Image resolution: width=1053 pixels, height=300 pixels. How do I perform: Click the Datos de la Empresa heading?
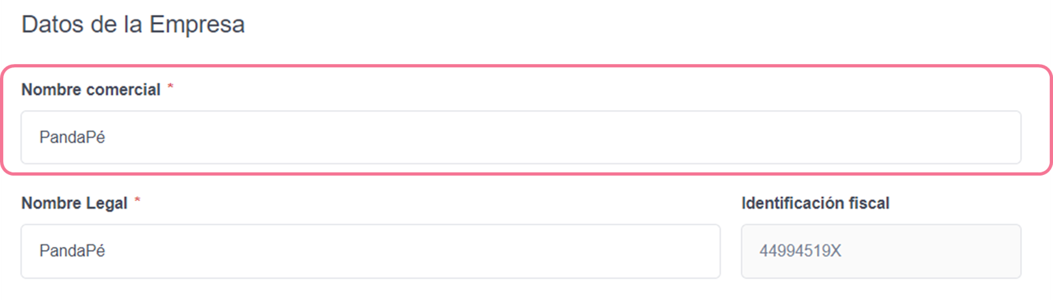click(133, 25)
